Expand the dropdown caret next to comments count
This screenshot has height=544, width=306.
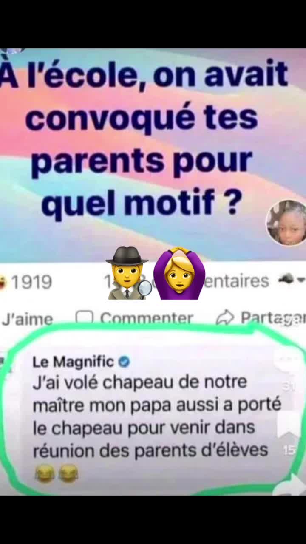(x=301, y=280)
